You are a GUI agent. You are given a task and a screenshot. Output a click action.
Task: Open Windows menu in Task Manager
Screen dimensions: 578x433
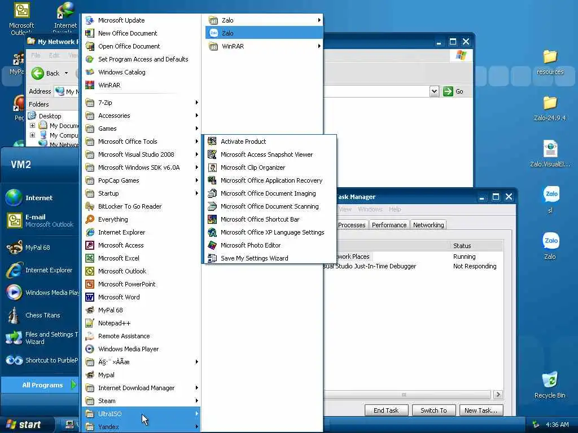click(370, 209)
